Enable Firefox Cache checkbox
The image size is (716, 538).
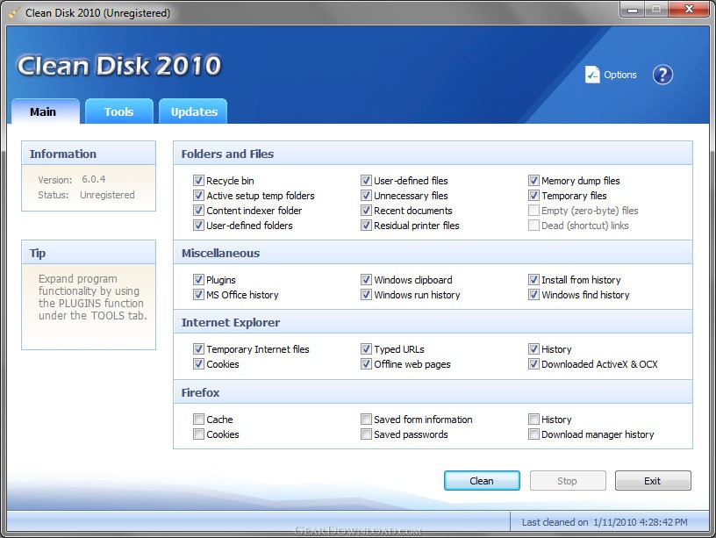198,420
